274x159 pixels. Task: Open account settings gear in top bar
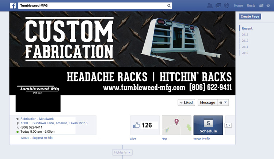(x=268, y=5)
